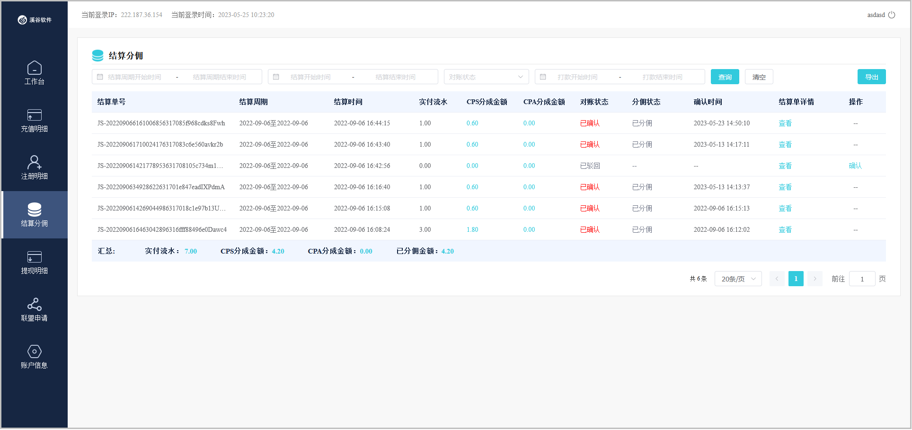Switch to 注册明细 menu label
Viewport: 912px width, 430px height.
click(x=35, y=176)
